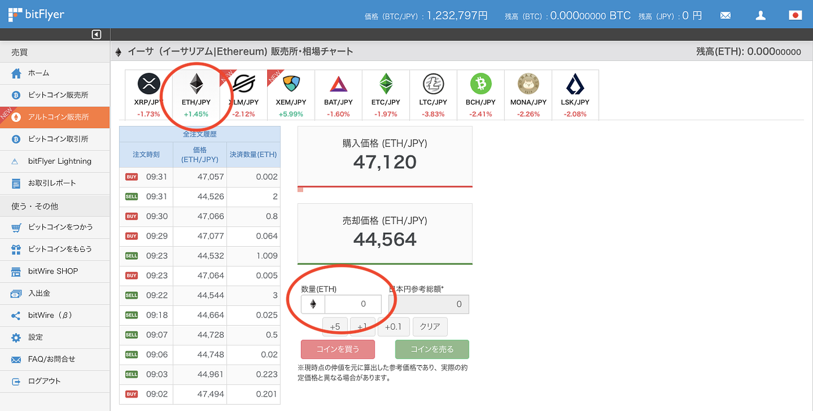Click the price 44,664 at 09:18

[211, 315]
